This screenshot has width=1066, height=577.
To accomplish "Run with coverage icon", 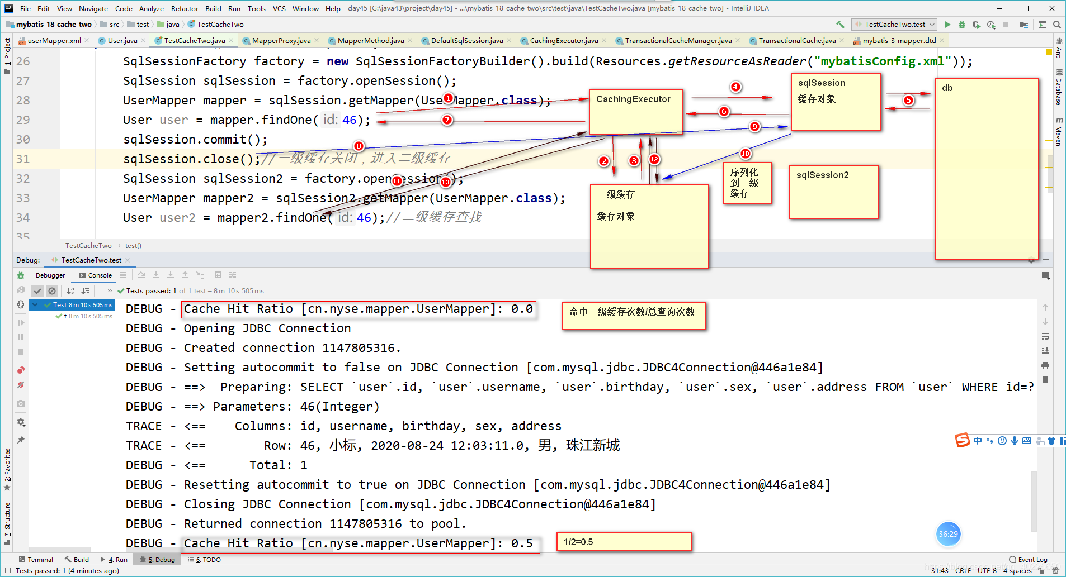I will [x=977, y=25].
